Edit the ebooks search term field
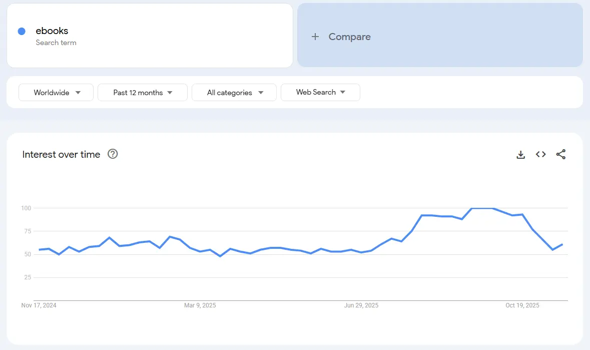The image size is (590, 350). [x=52, y=31]
